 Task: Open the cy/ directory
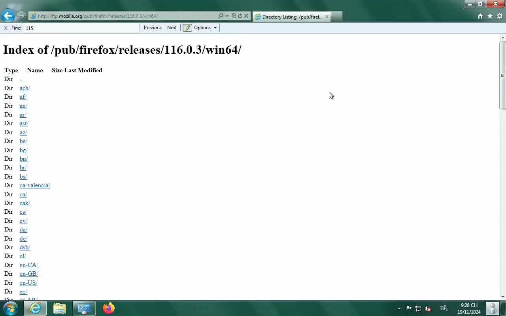pos(23,221)
